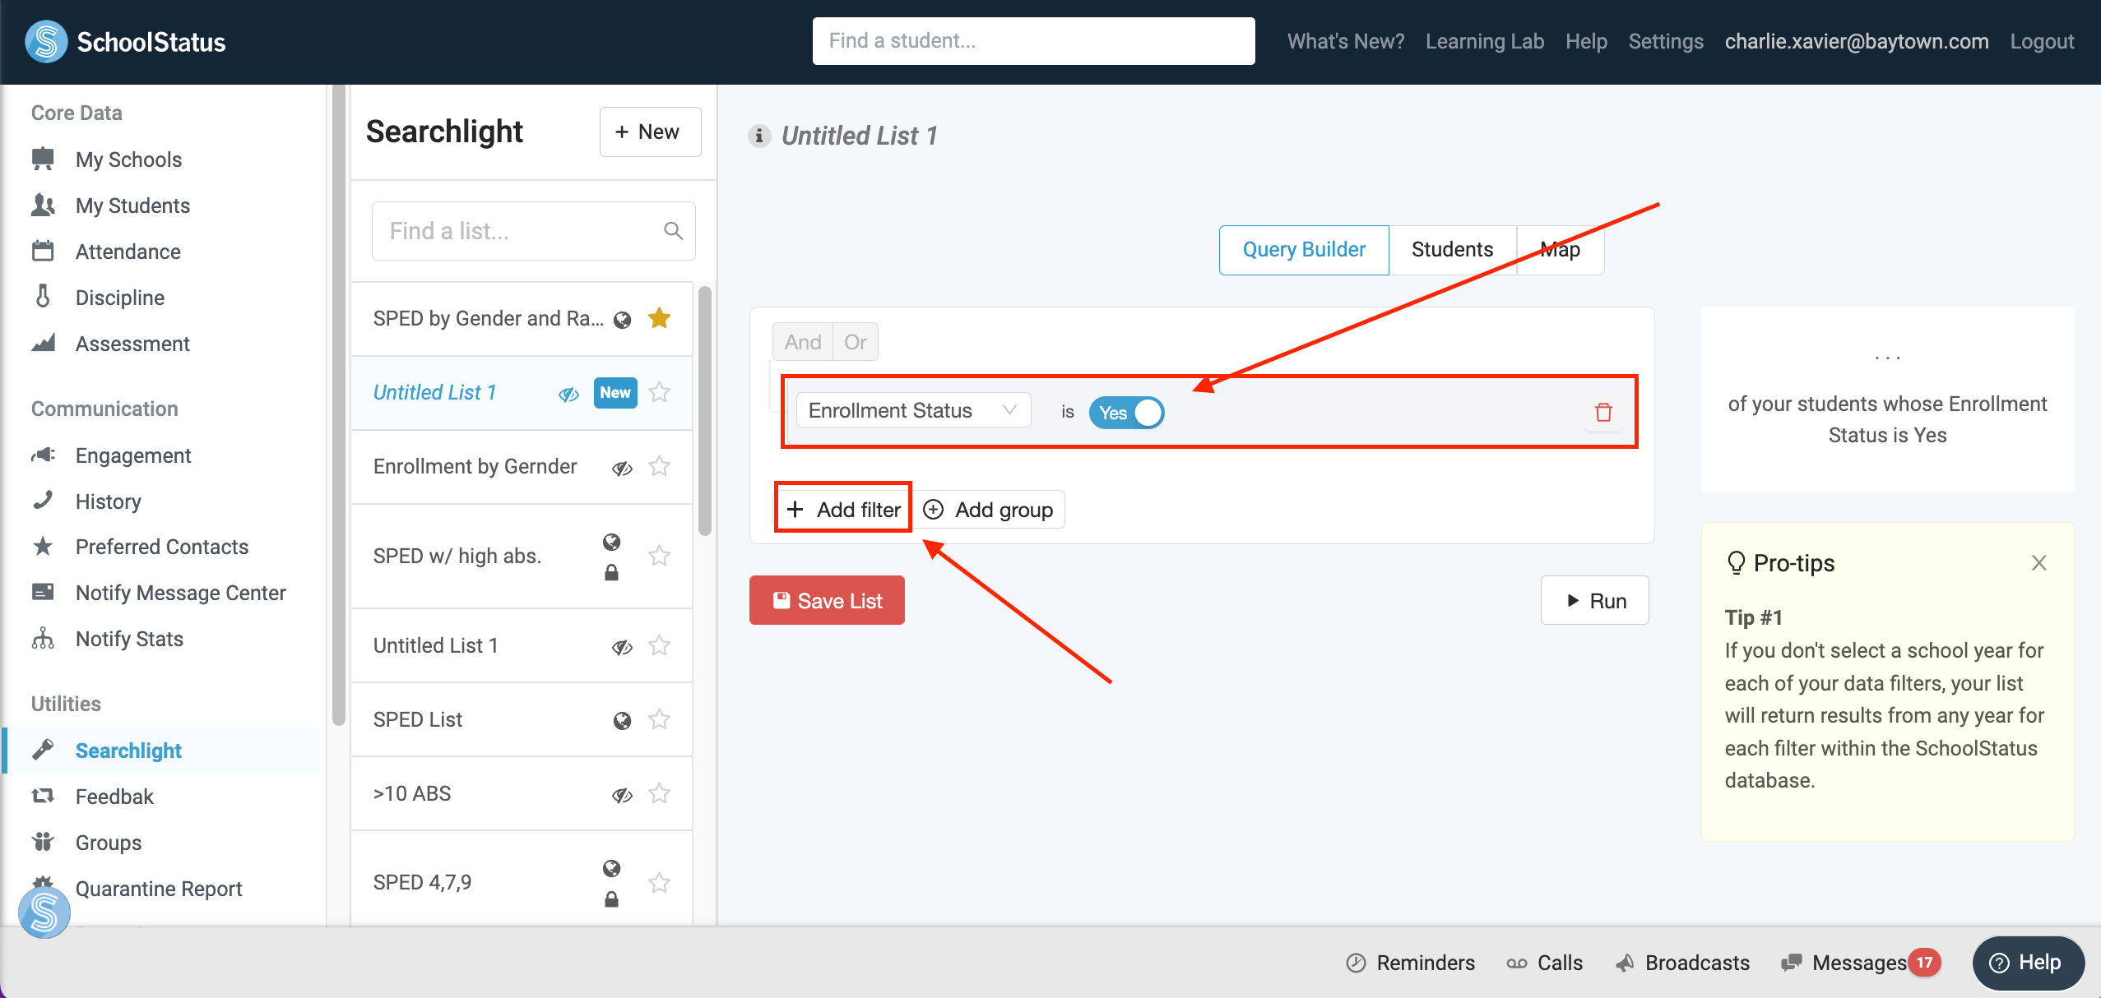Open What's New? in top bar
2101x998 pixels.
tap(1346, 41)
